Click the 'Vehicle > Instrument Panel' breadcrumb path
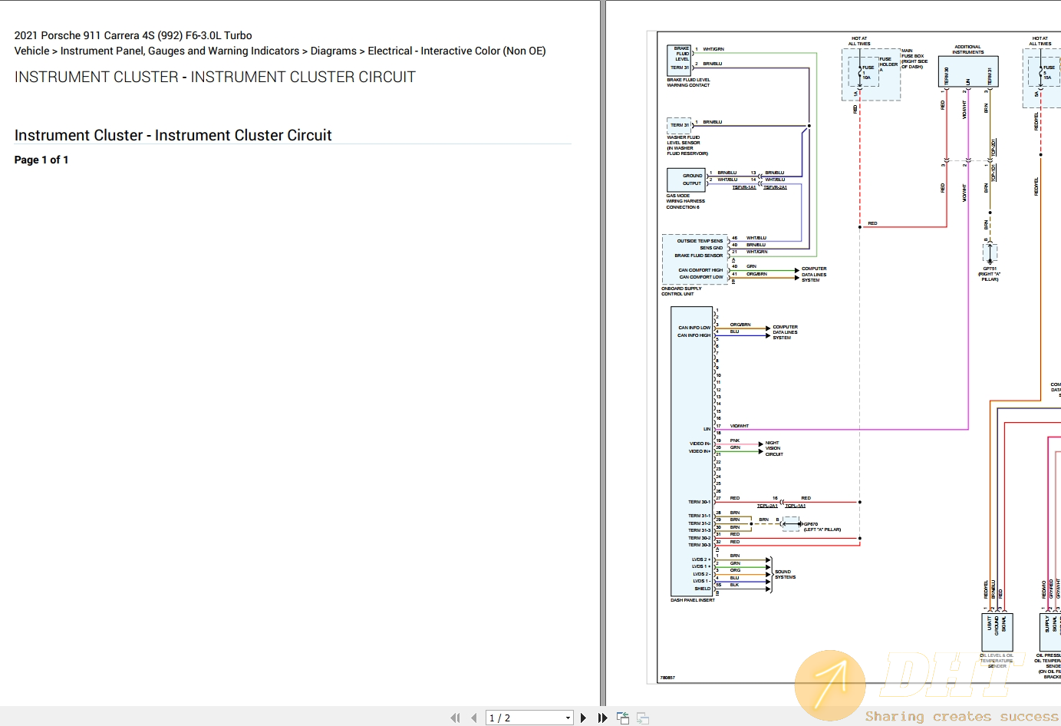The height and width of the screenshot is (726, 1061). coord(280,51)
